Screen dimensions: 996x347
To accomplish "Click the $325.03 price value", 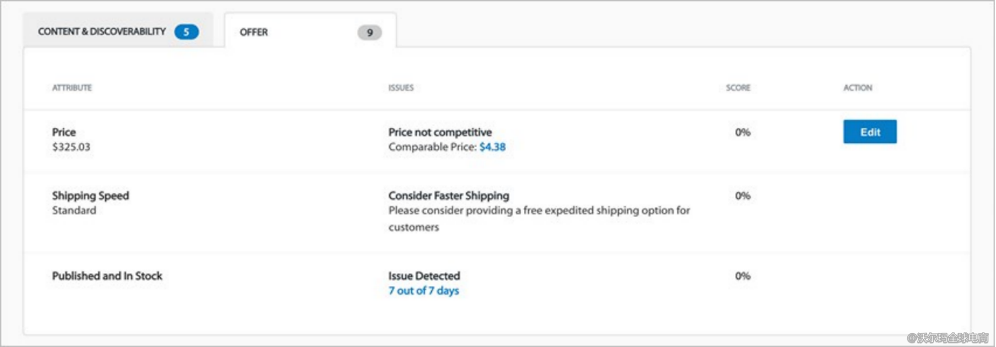I will (x=71, y=147).
